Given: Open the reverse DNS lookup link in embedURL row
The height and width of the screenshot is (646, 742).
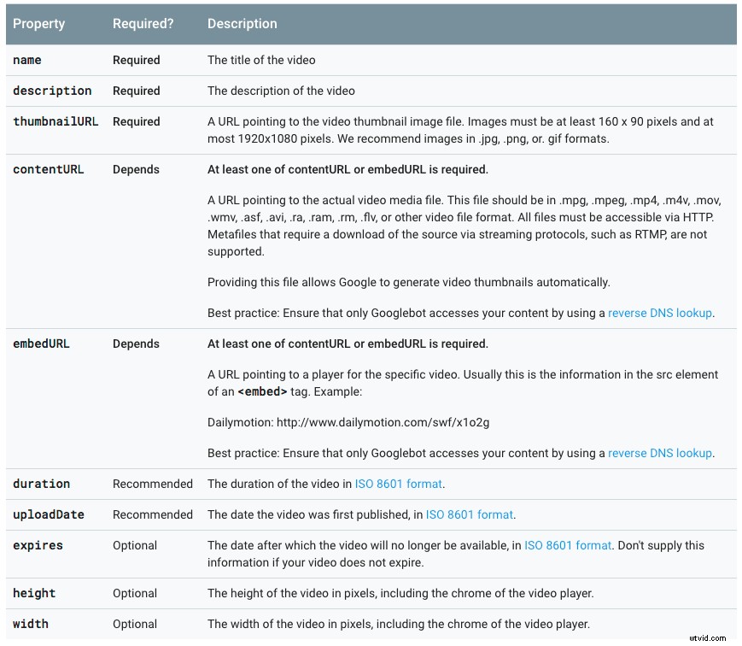Looking at the screenshot, I should tap(660, 453).
